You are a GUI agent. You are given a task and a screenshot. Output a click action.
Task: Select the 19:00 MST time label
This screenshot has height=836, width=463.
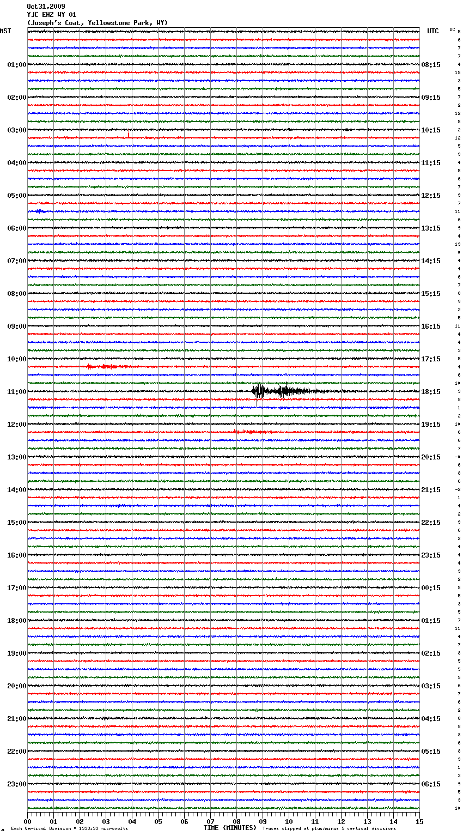[17, 653]
